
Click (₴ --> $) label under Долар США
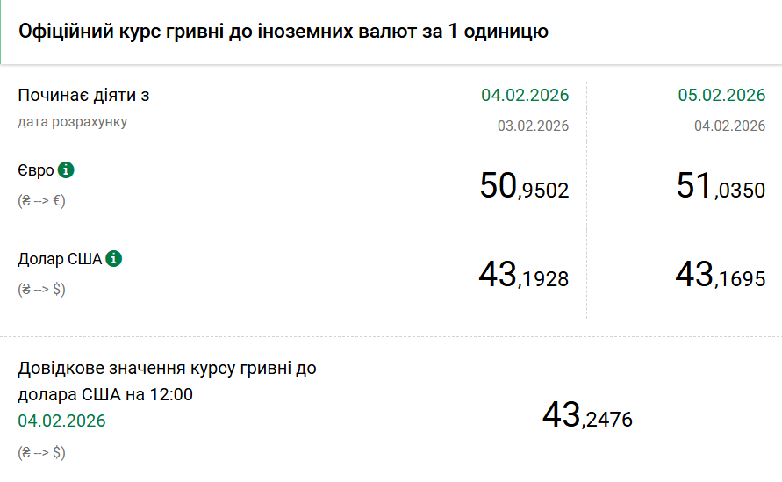coord(41,288)
